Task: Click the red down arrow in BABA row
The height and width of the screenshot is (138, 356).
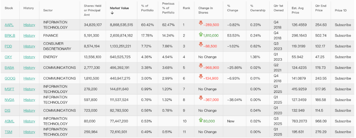Action: click(x=201, y=66)
